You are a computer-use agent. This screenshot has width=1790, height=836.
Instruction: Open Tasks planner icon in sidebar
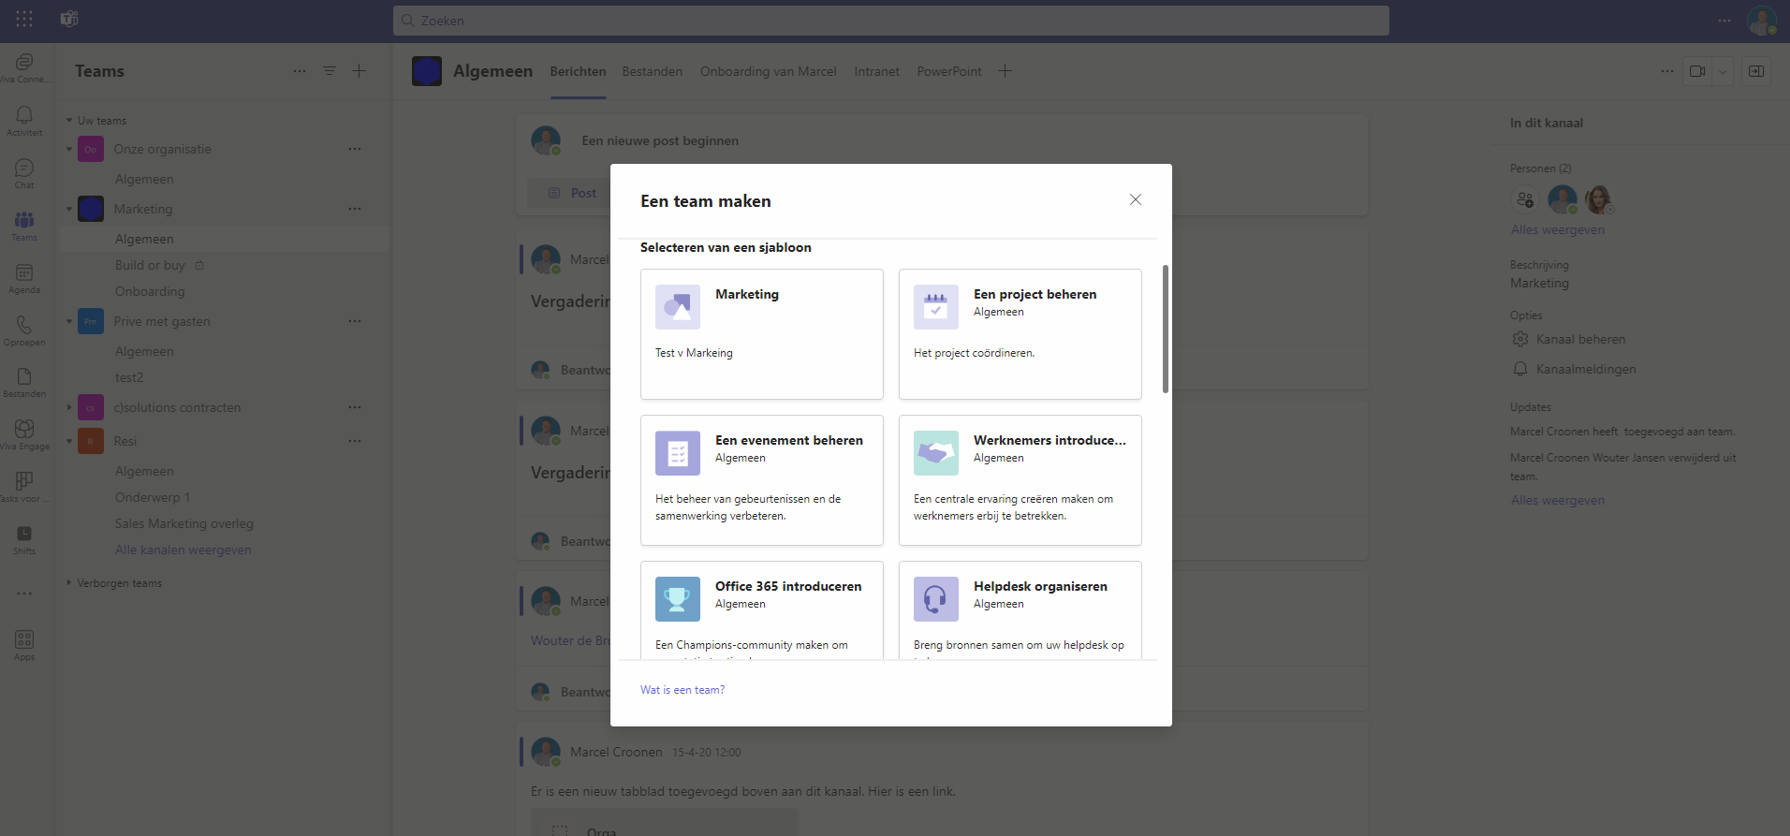[x=24, y=487]
